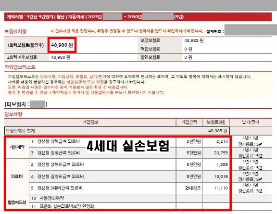
Task: Click the '납기/만기' column header
Action: 251,122
